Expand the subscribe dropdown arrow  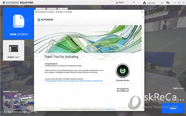162,3
